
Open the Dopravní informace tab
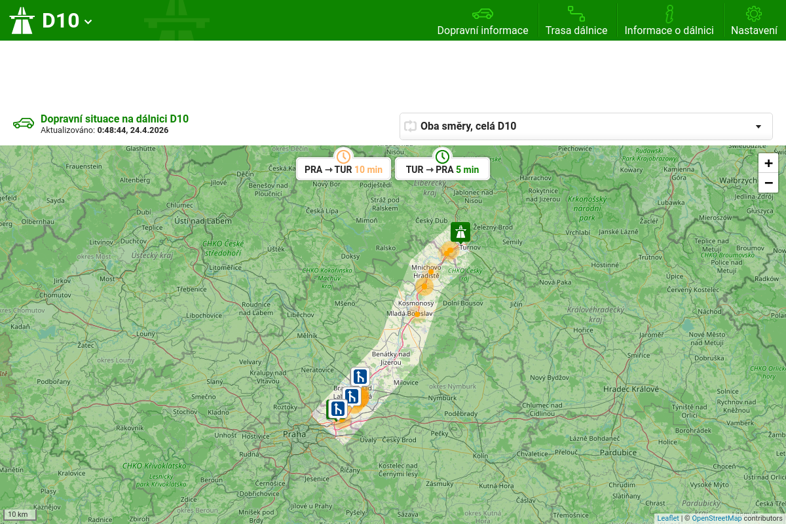pyautogui.click(x=483, y=21)
